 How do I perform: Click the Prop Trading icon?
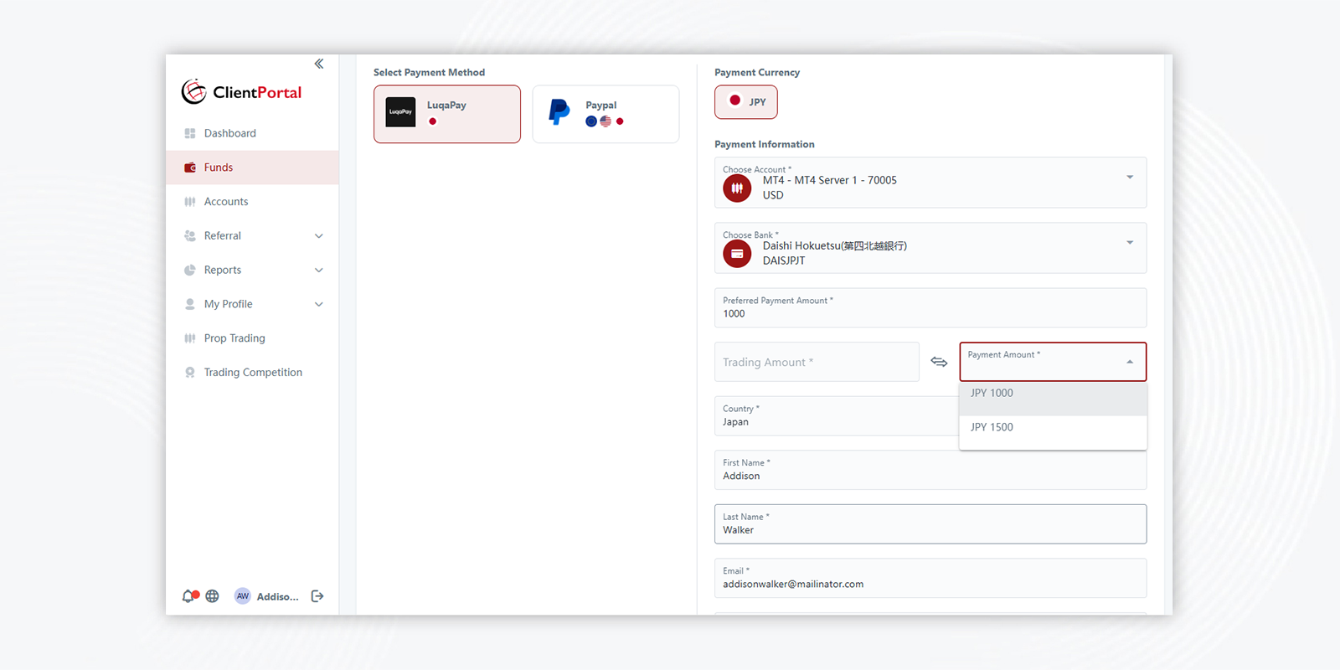point(190,338)
